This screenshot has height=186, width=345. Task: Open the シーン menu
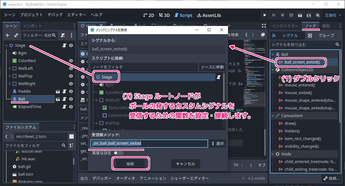click(10, 15)
